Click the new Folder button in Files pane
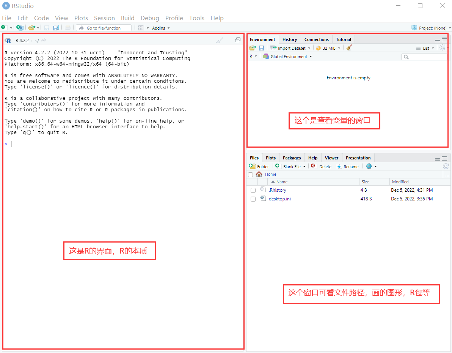The width and height of the screenshot is (452, 353). (x=259, y=167)
